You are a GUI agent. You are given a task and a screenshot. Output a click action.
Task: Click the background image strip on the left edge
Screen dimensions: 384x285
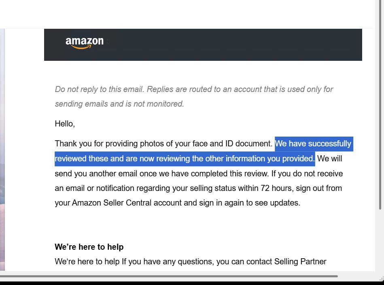pyautogui.click(x=2, y=150)
